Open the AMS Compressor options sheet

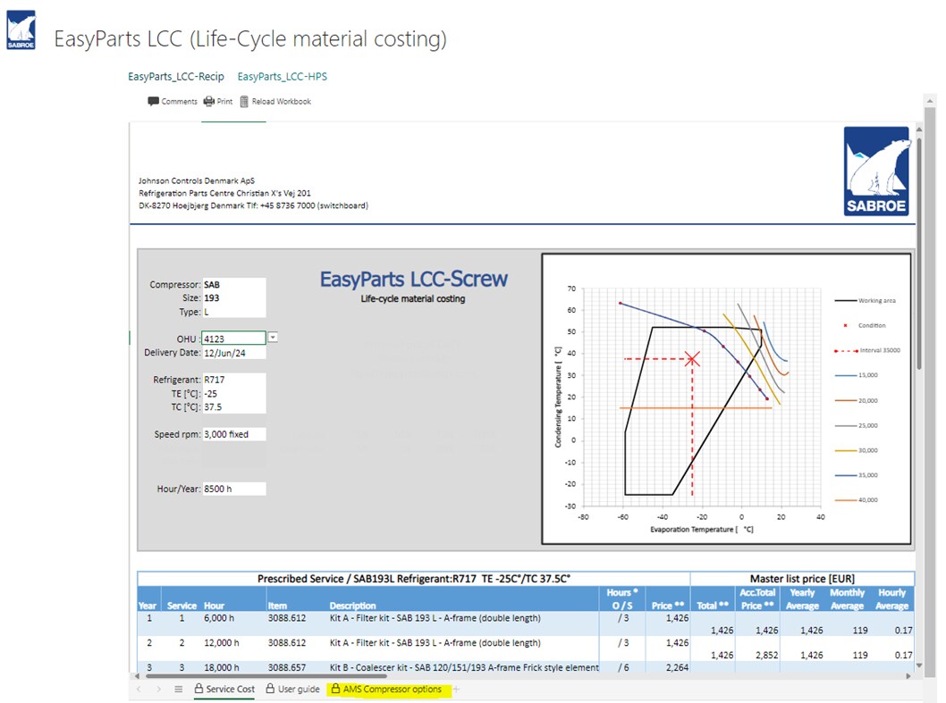click(391, 689)
